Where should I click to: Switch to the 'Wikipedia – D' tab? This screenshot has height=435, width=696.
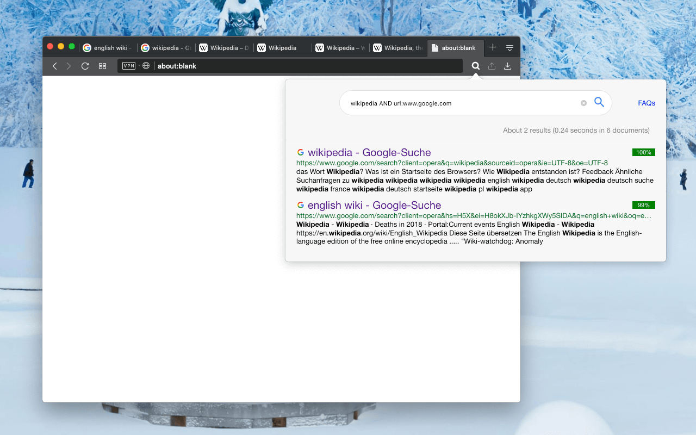point(223,48)
